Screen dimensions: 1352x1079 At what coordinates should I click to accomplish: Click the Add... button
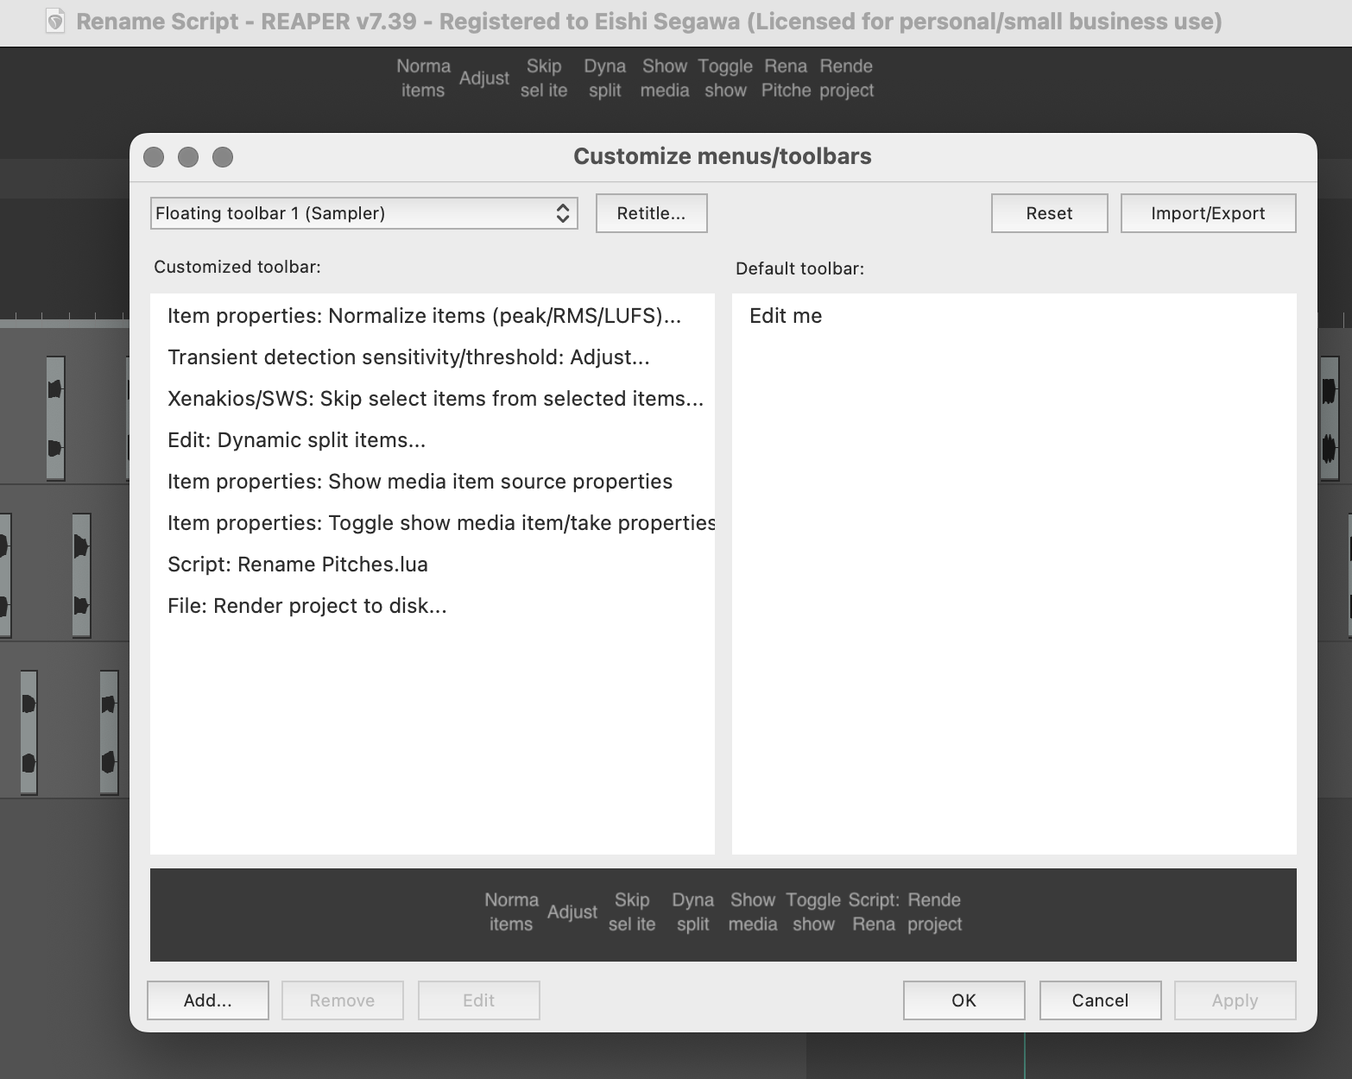[207, 1000]
